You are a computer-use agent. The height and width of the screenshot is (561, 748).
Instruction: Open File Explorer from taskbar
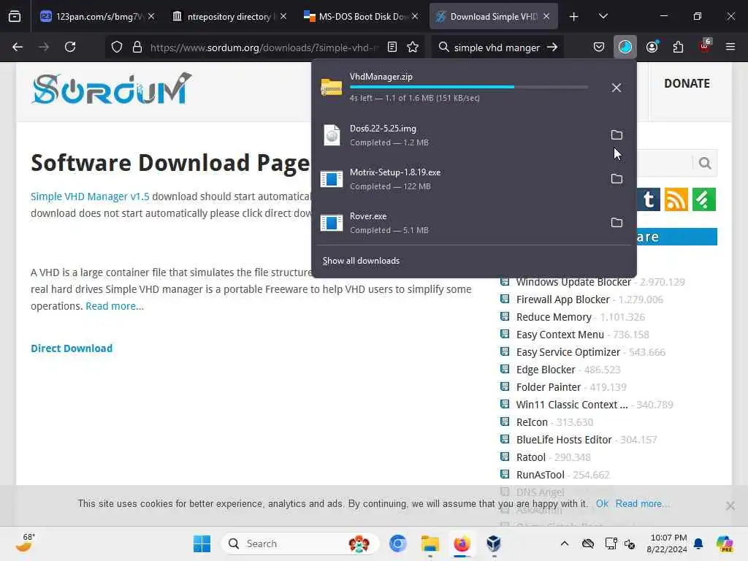click(x=430, y=543)
